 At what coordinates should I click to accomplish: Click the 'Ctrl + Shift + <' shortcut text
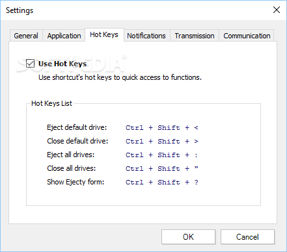[162, 128]
